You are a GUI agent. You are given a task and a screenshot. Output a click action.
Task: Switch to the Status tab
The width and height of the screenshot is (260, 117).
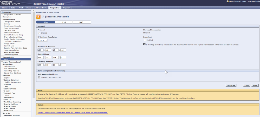click(x=5, y=8)
